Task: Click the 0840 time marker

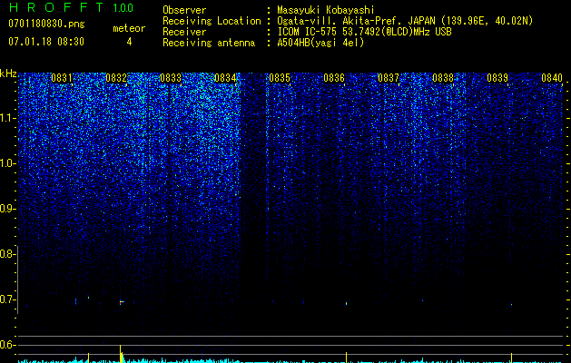Action: (552, 78)
